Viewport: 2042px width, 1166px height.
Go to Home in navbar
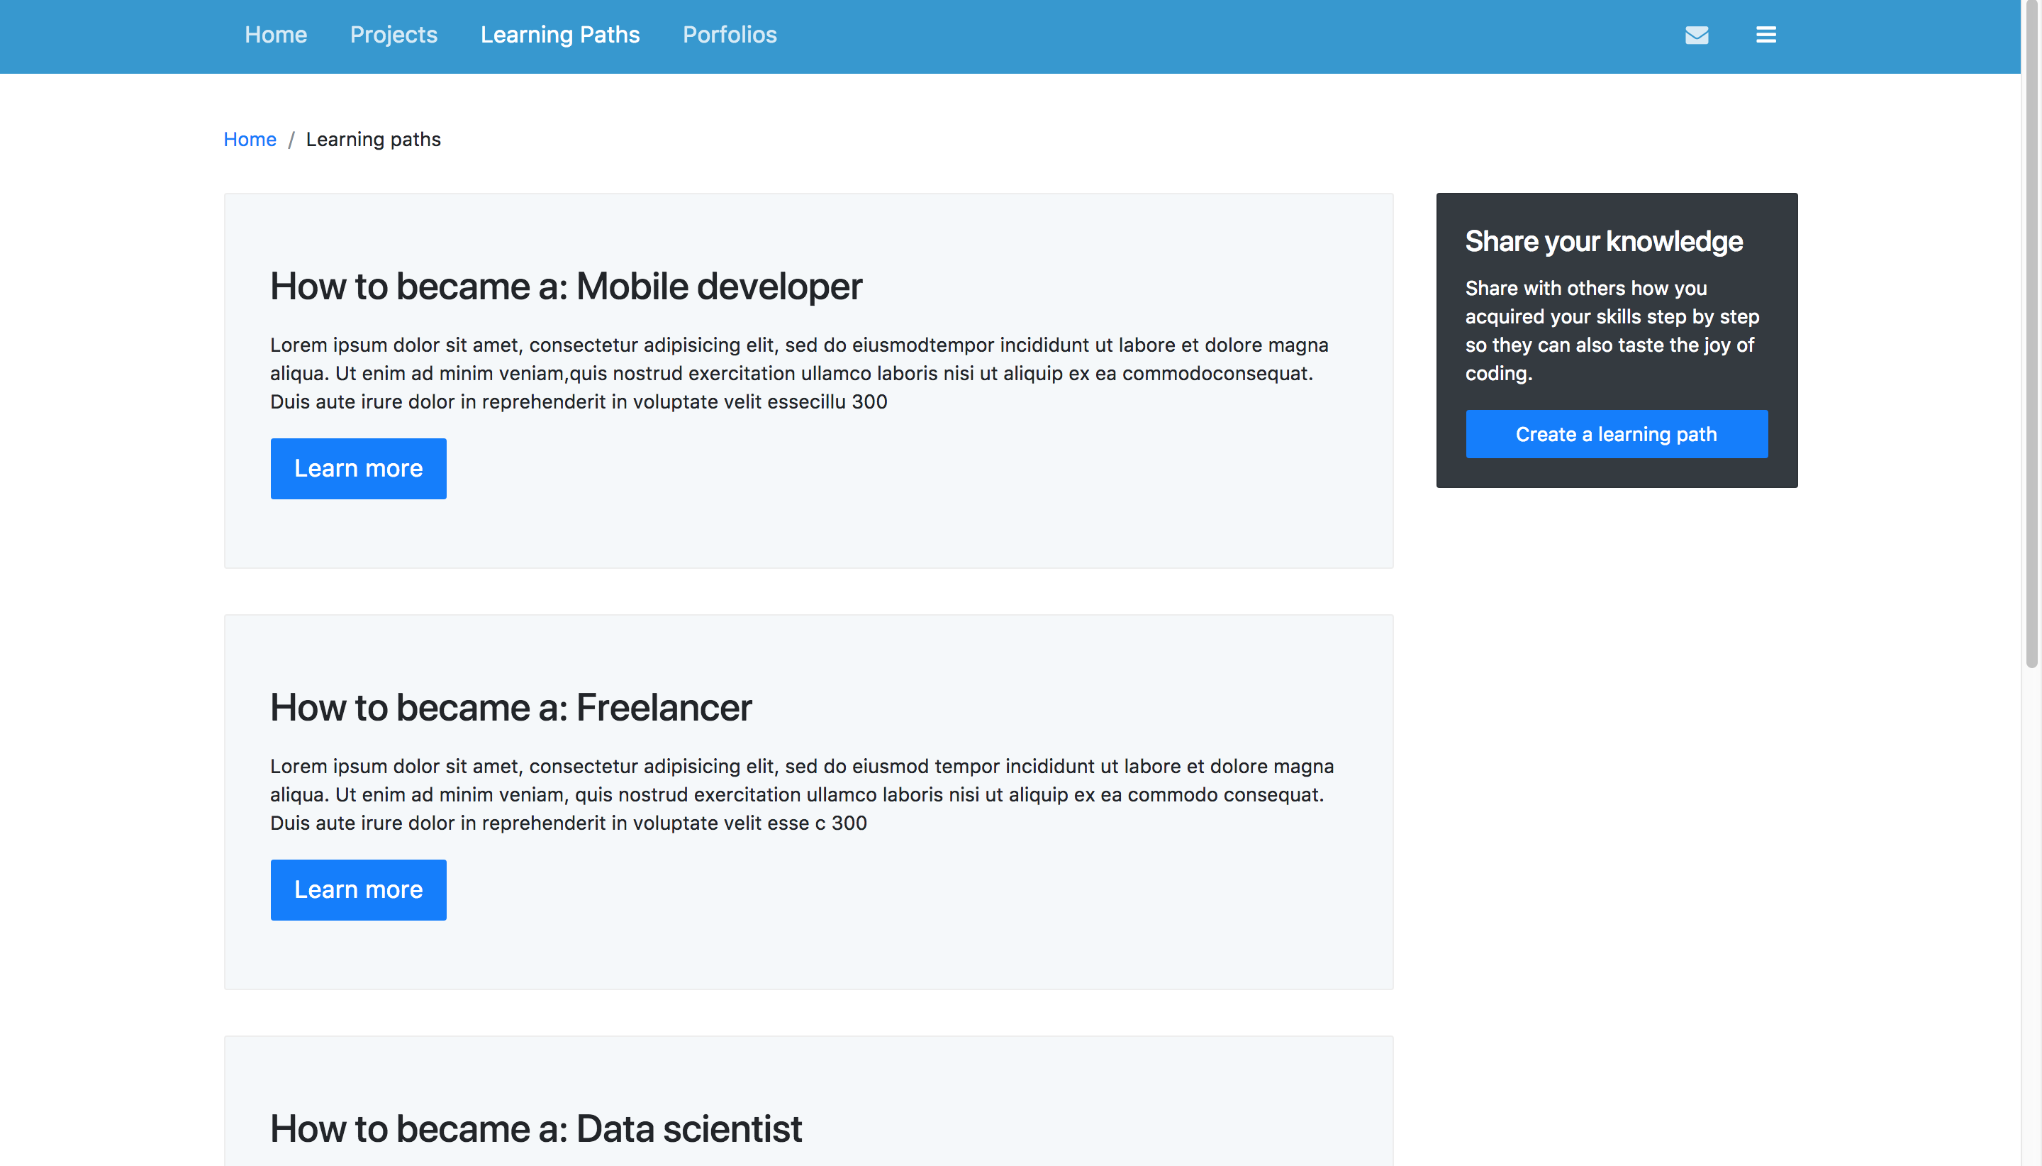point(275,35)
